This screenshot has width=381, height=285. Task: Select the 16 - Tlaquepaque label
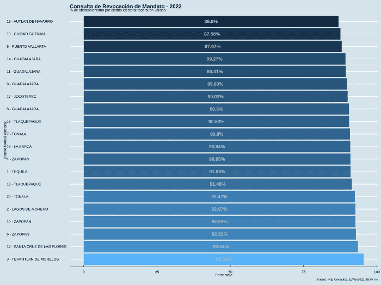(24, 121)
